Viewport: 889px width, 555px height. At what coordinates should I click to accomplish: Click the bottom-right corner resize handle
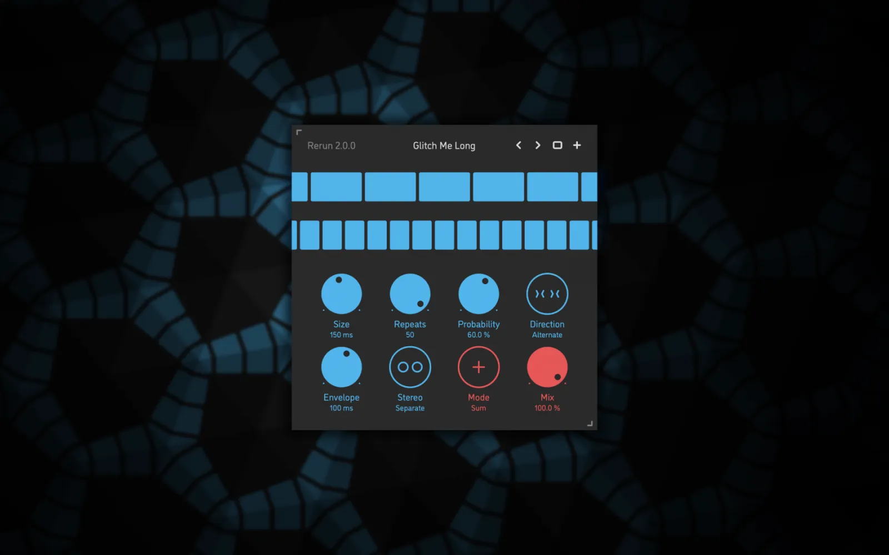pos(590,423)
